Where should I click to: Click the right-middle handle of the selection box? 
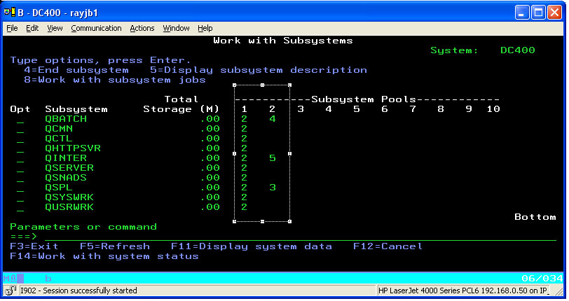[x=289, y=153]
